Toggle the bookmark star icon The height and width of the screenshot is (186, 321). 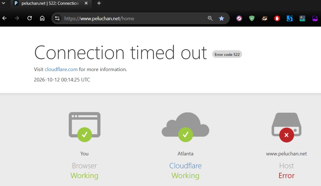click(x=221, y=19)
